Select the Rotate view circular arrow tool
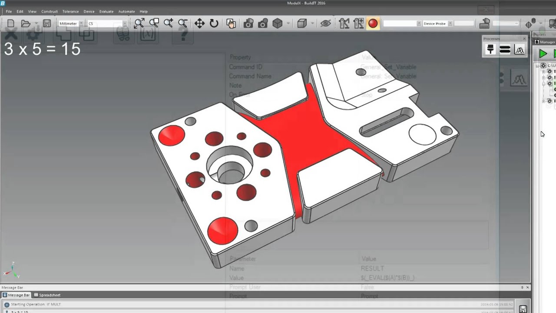 (214, 23)
